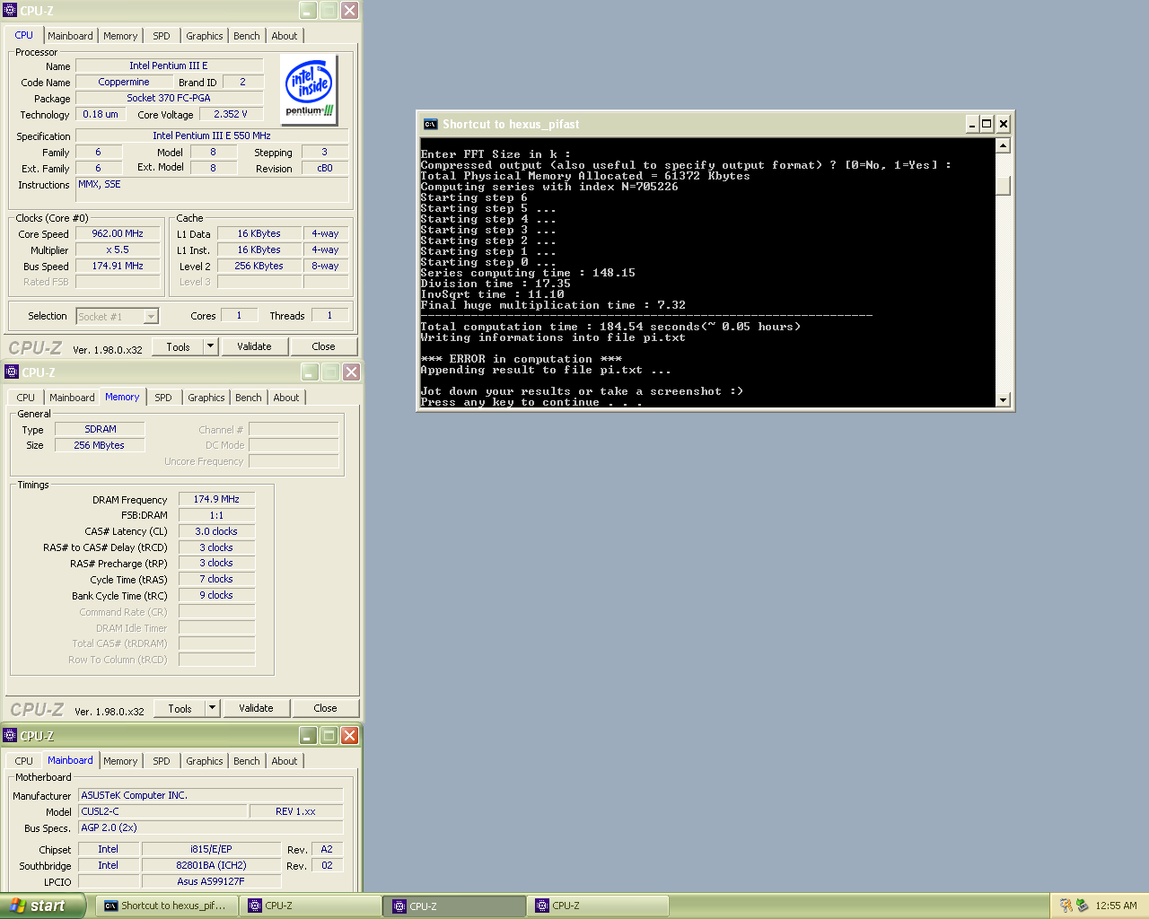Open About tab in top CPU-Z window
The image size is (1149, 919).
[285, 36]
